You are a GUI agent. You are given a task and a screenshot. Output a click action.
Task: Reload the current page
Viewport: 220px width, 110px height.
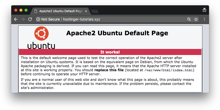[30, 19]
